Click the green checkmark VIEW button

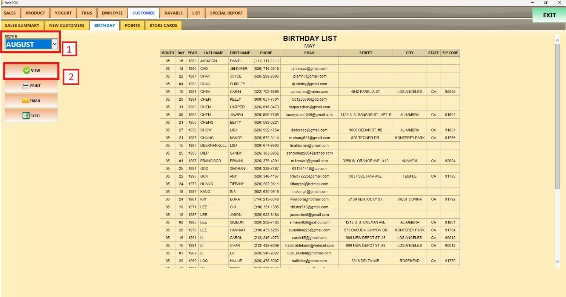(31, 71)
